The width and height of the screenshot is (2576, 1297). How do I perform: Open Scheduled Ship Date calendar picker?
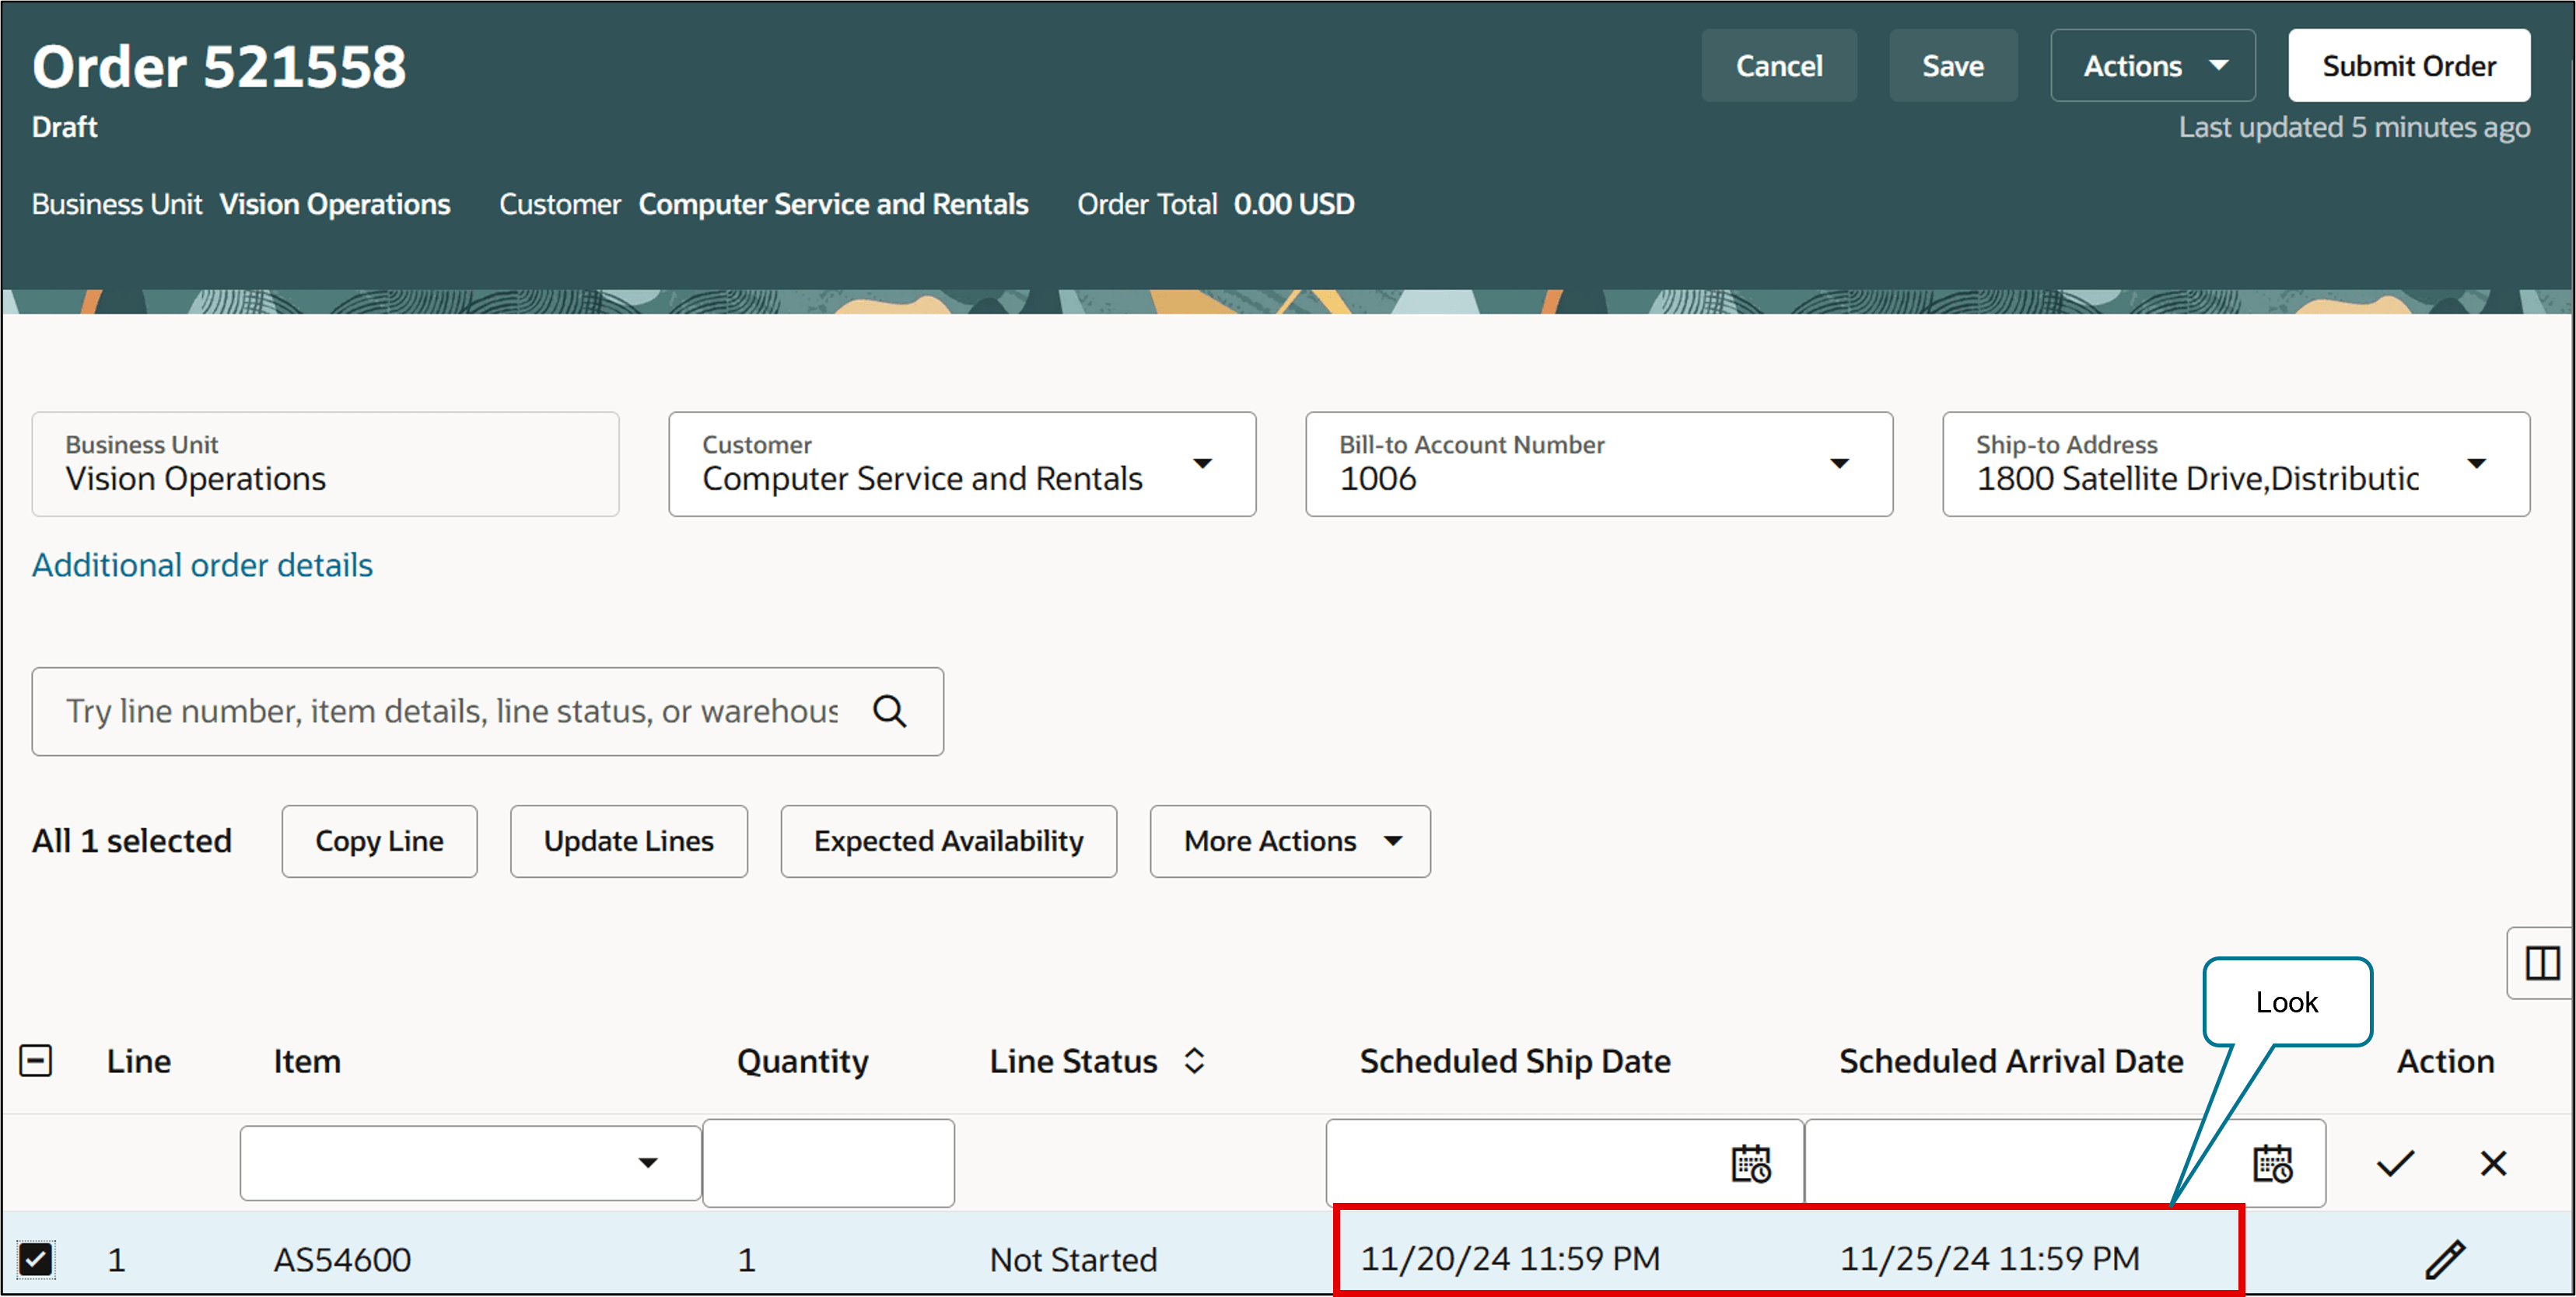tap(1750, 1164)
